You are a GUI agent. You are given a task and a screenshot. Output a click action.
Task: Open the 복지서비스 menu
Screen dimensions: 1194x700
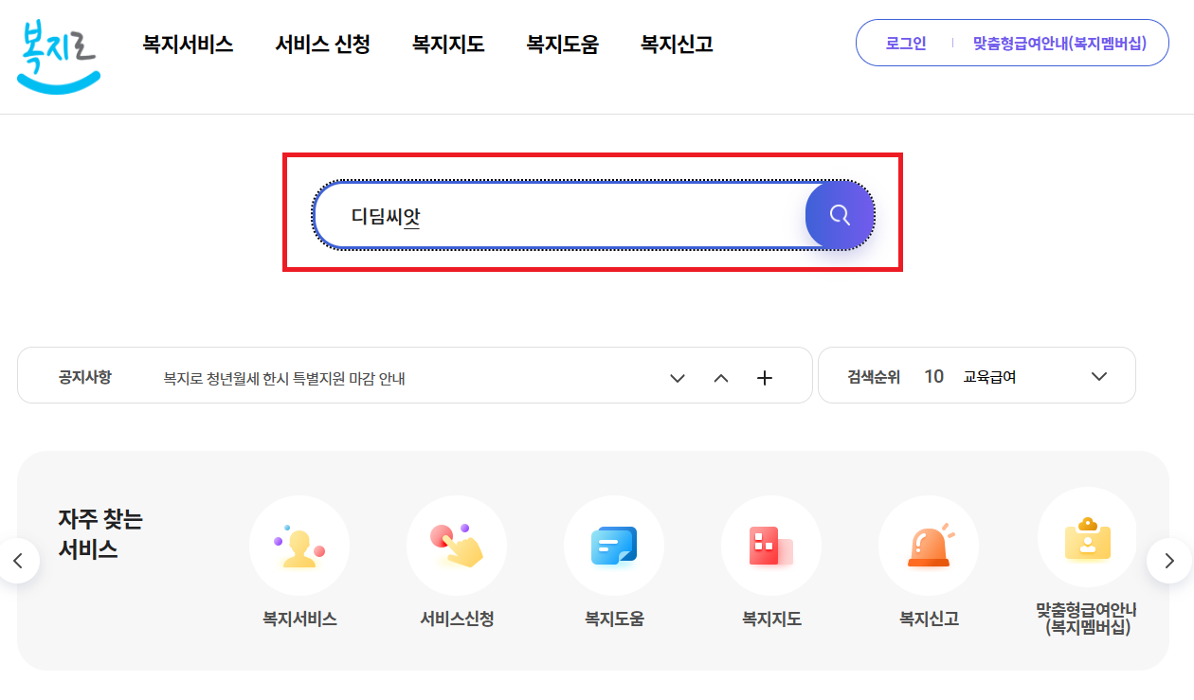click(x=186, y=43)
